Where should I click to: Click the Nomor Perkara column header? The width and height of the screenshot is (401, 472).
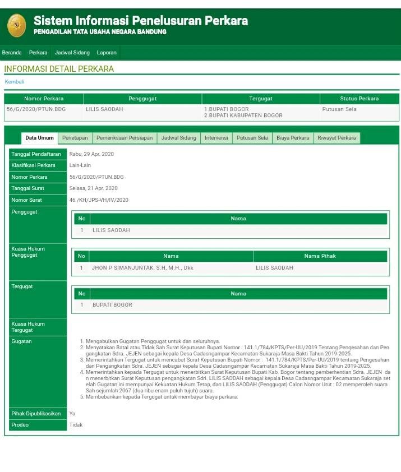44,99
